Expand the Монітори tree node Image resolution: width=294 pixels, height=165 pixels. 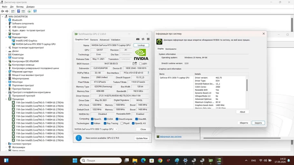6,82
